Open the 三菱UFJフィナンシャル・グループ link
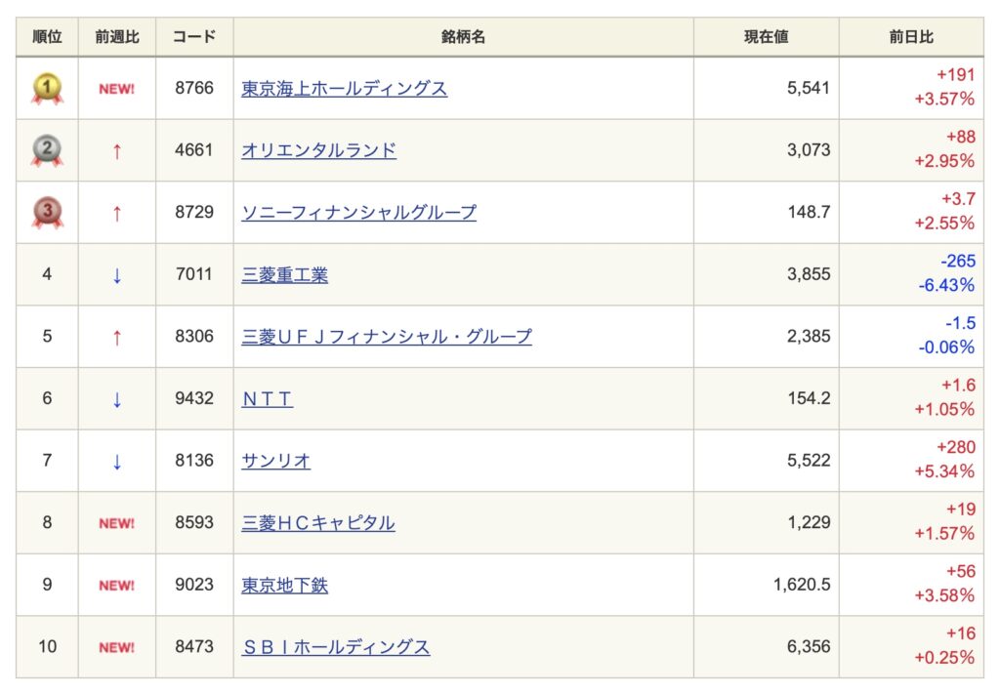This screenshot has width=1000, height=694. coord(387,337)
